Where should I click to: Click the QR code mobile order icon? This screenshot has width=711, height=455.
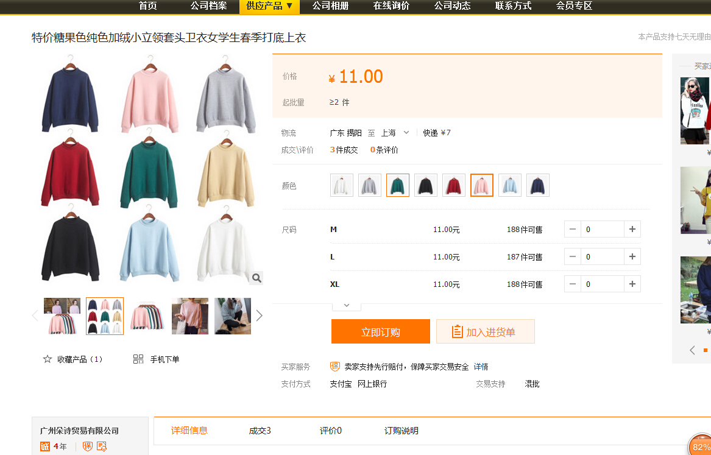[x=138, y=359]
